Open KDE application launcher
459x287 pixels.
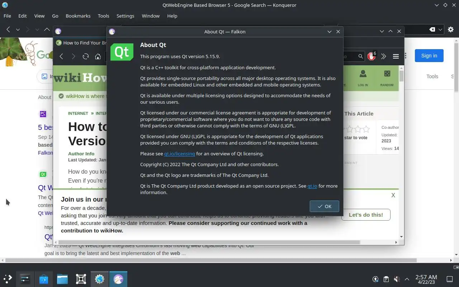click(8, 279)
